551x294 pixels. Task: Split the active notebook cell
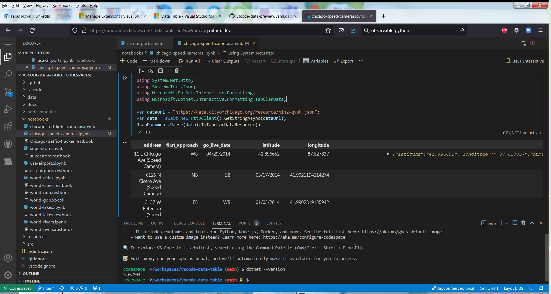160,71
